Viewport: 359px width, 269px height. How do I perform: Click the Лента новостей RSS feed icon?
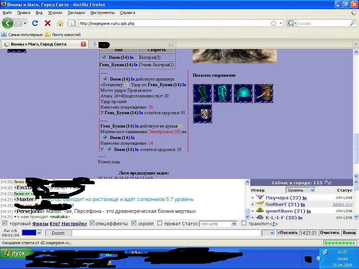48,35
